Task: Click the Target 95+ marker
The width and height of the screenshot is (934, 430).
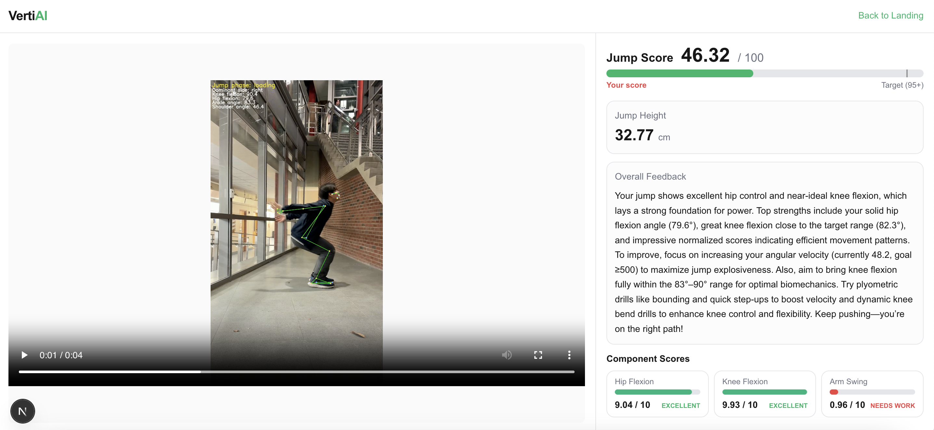Action: (902, 85)
